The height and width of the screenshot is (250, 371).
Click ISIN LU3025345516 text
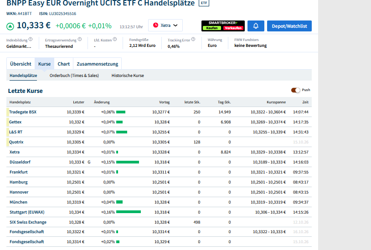tap(57, 14)
